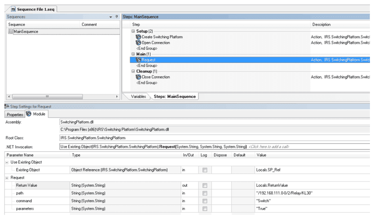
Task: Click the Module tab icon
Action: tap(29, 114)
